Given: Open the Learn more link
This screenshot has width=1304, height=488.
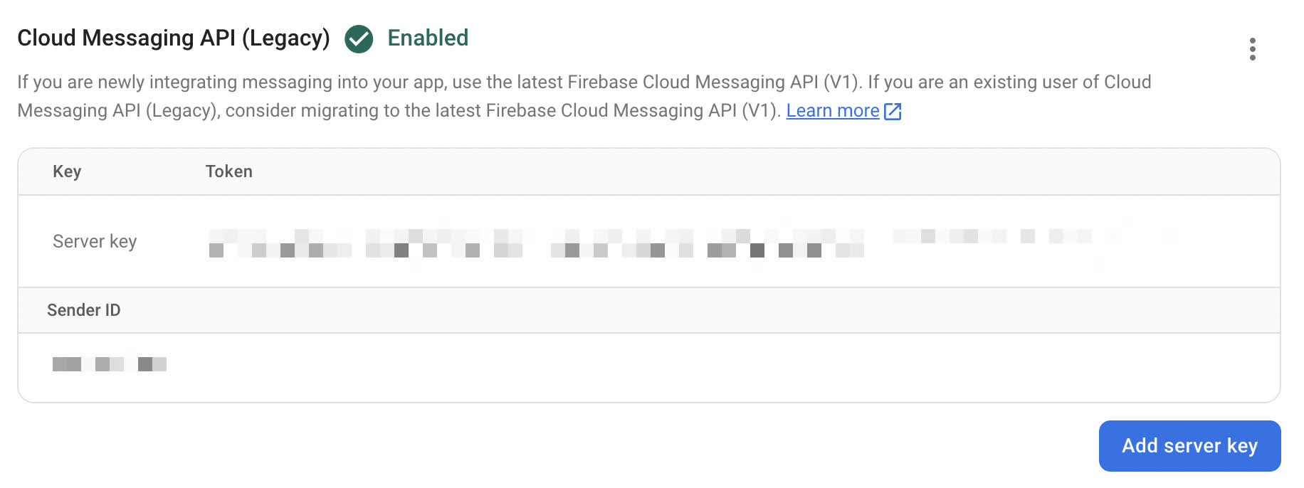Looking at the screenshot, I should click(833, 110).
